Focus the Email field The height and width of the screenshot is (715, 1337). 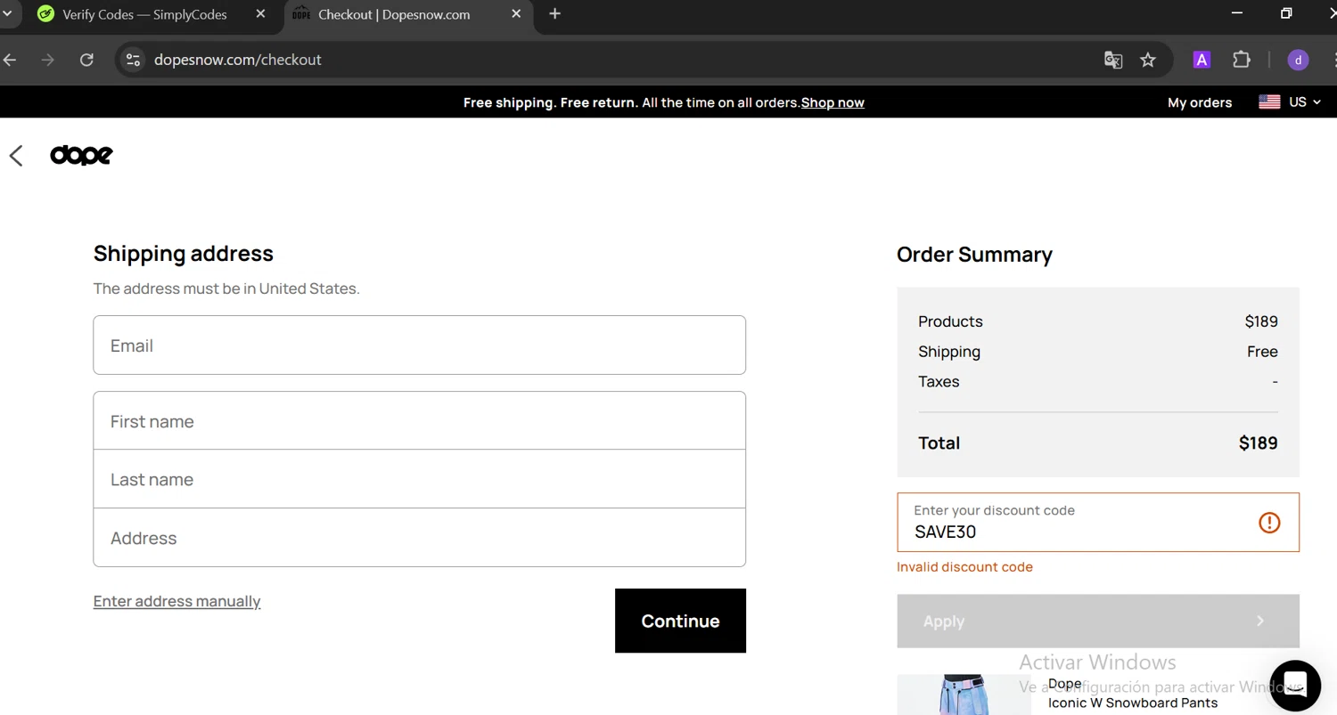point(419,345)
